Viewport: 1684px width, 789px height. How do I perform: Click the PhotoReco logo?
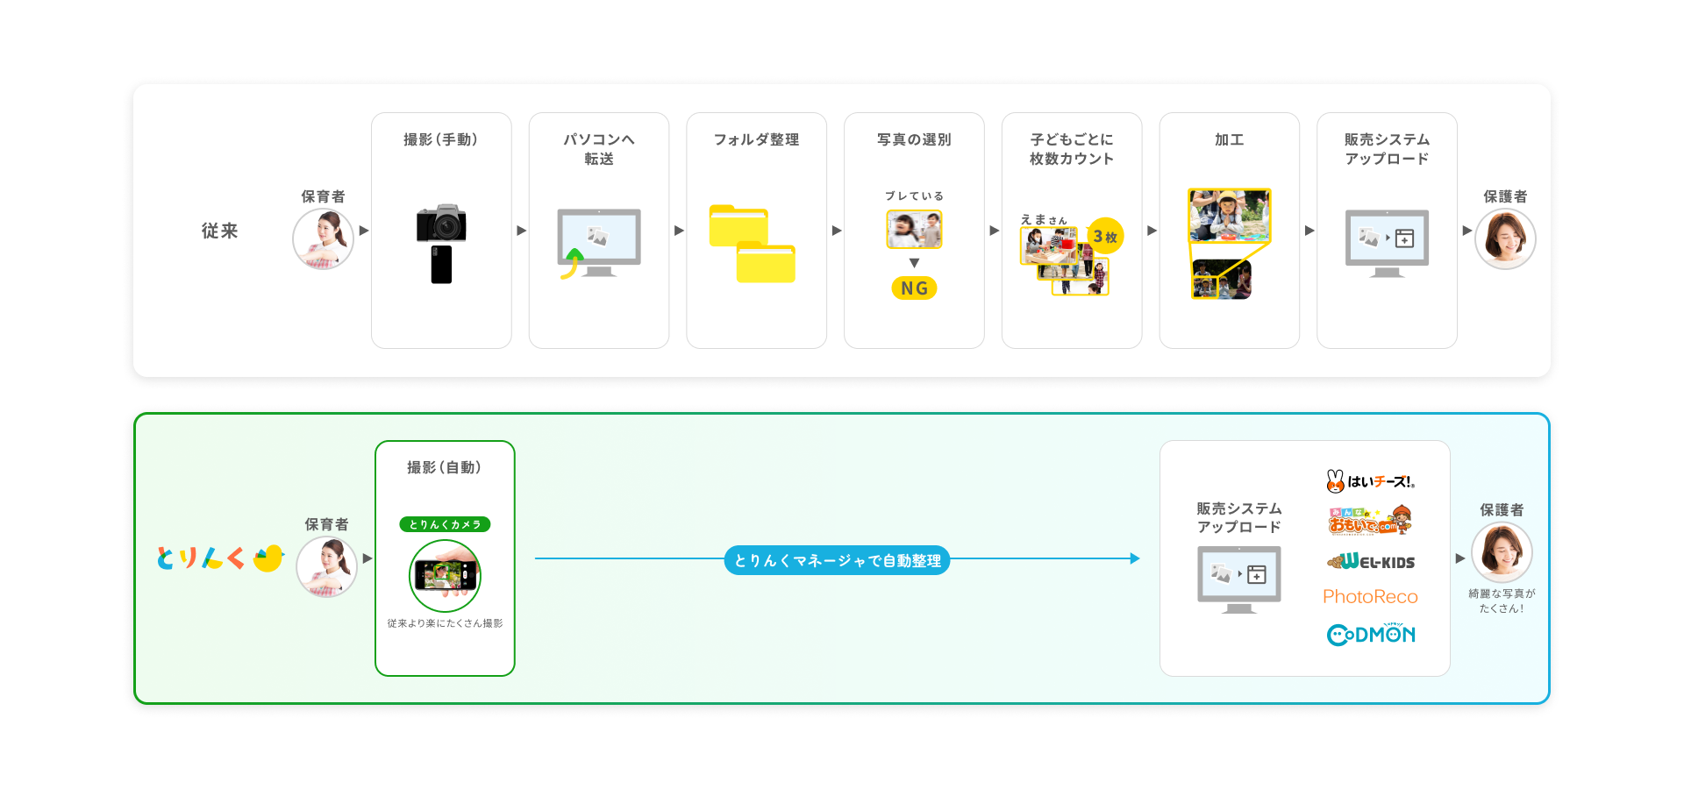click(1370, 597)
